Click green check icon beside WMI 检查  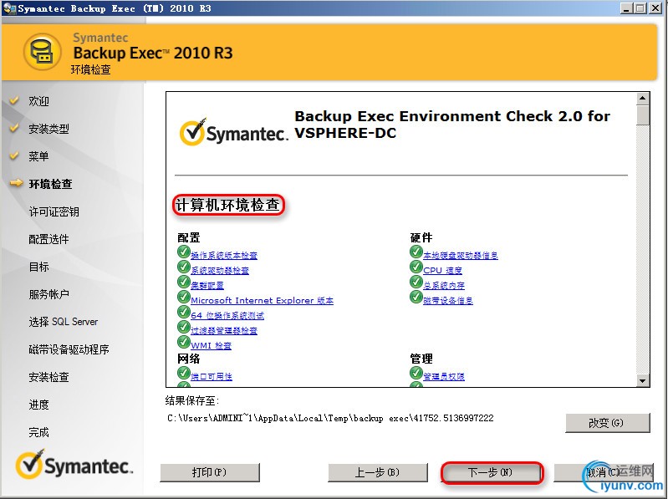click(184, 342)
